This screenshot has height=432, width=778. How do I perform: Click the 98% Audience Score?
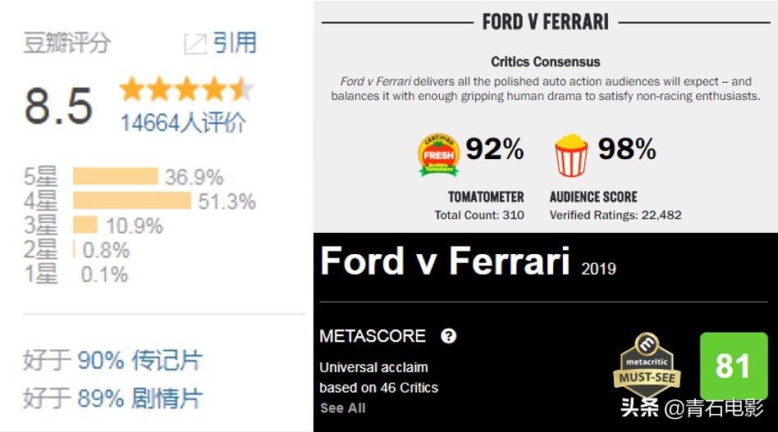click(626, 149)
